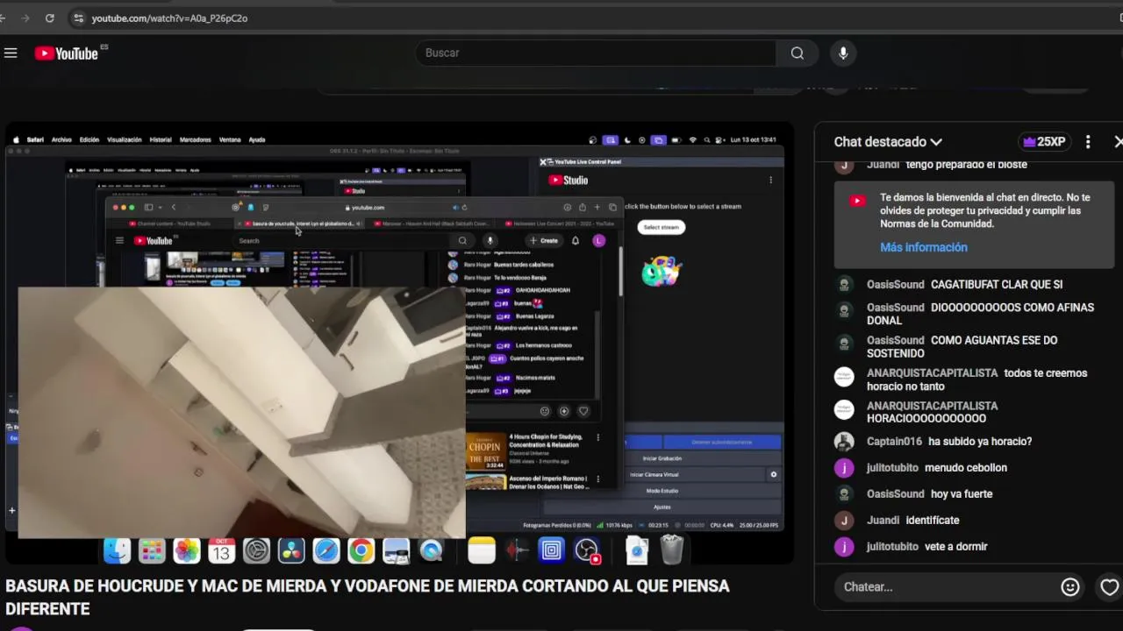Click the 25XP crown badge in chat header

[x=1044, y=142]
